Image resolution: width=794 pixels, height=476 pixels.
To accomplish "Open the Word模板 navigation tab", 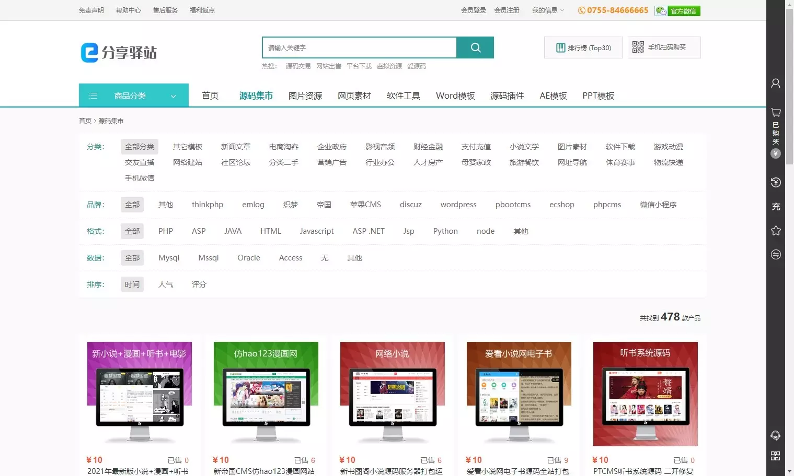I will pos(455,96).
